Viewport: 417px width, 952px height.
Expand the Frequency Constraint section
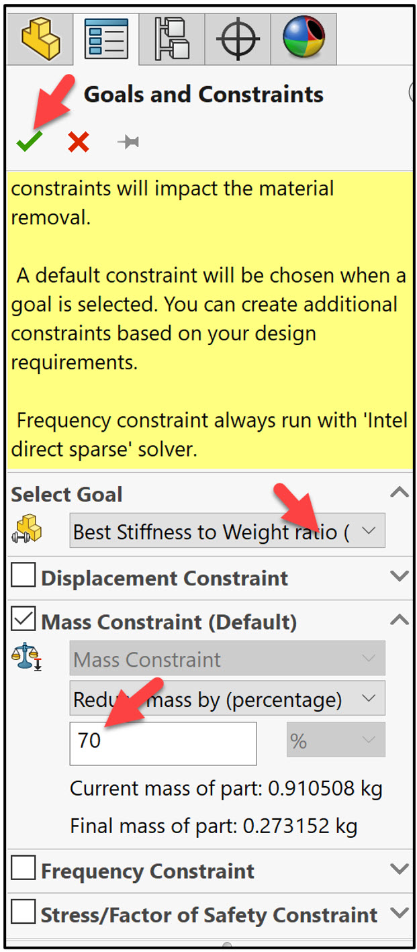tap(399, 870)
